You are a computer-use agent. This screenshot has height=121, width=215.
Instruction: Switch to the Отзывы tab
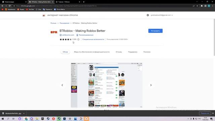tap(119, 52)
